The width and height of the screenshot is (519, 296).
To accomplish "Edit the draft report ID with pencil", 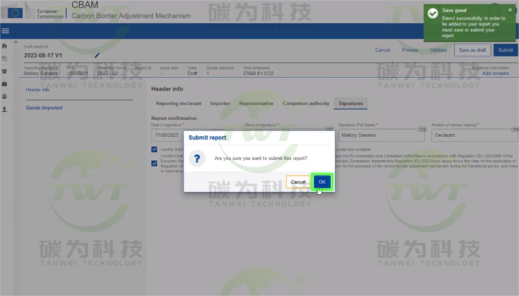I will pyautogui.click(x=97, y=55).
